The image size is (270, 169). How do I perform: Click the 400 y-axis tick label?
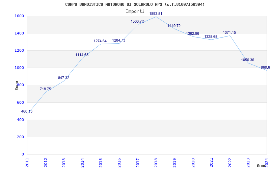pos(21,120)
